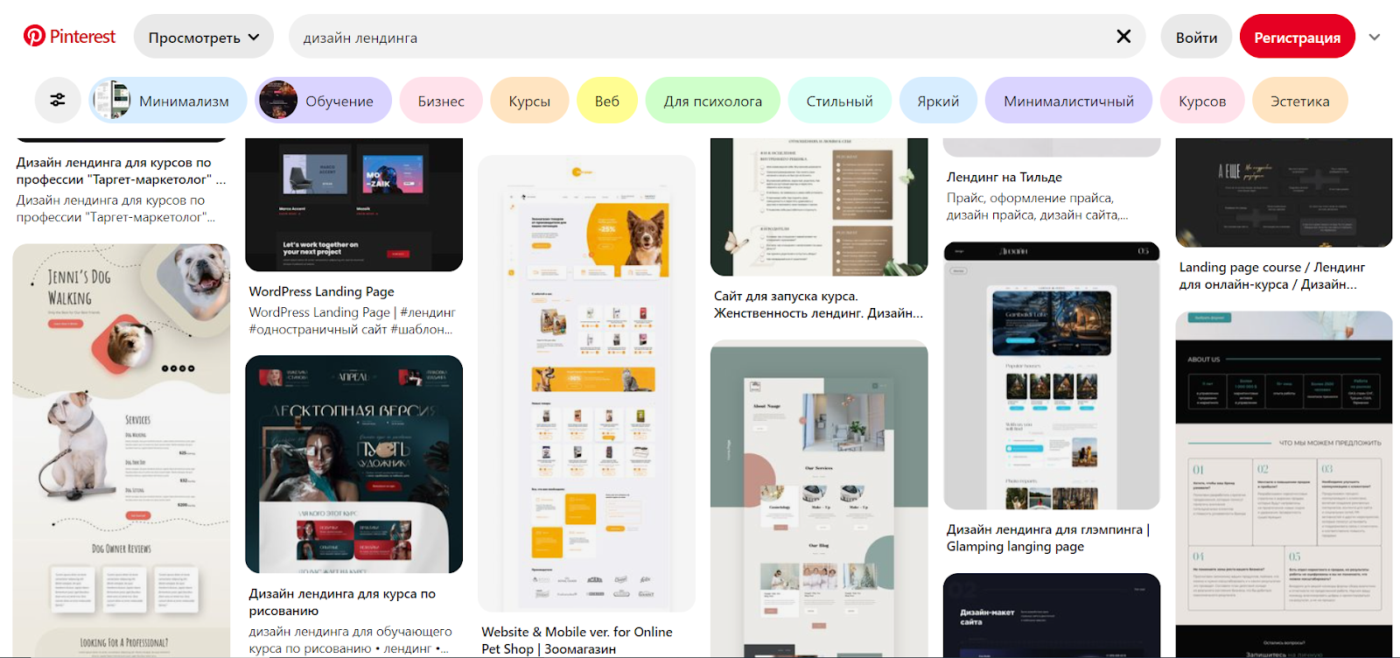This screenshot has width=1400, height=658.
Task: Select the Минимализм filter chip
Action: tap(163, 101)
